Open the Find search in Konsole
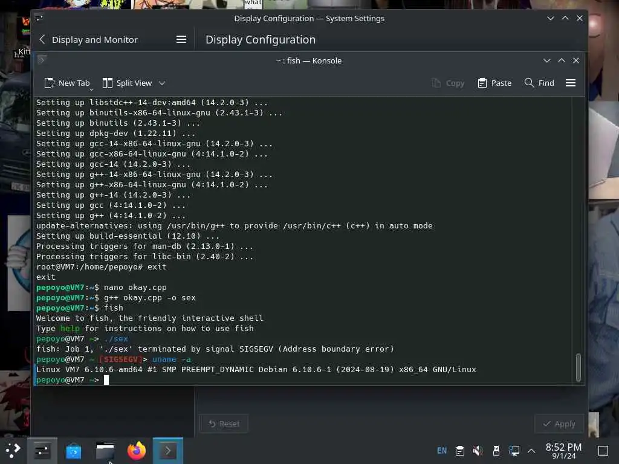Screen dimensions: 619x464 tap(539, 83)
